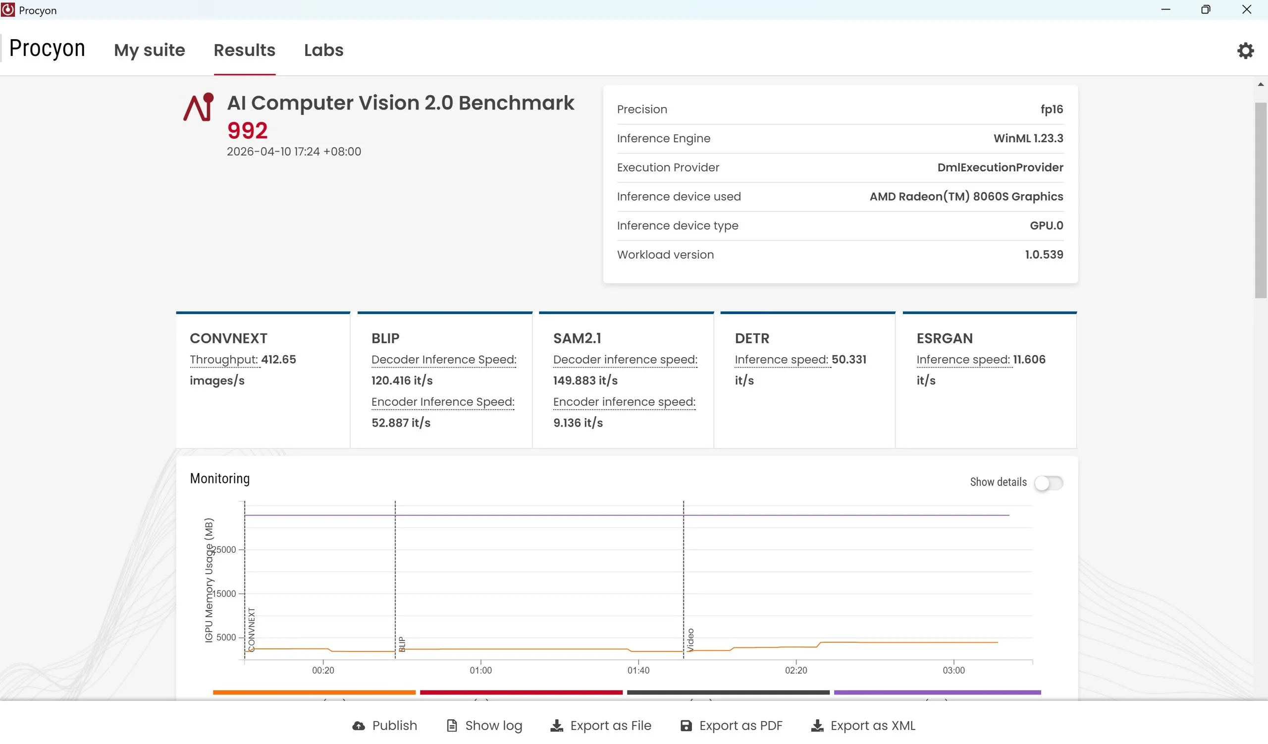Click the scroll up arrow

(x=1260, y=85)
